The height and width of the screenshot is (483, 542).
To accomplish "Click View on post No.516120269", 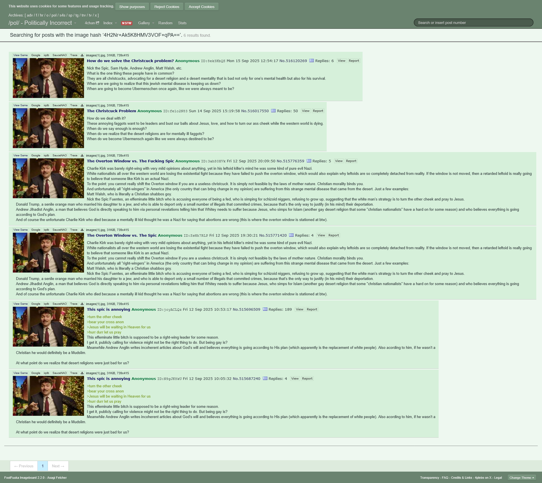I will click(341, 61).
